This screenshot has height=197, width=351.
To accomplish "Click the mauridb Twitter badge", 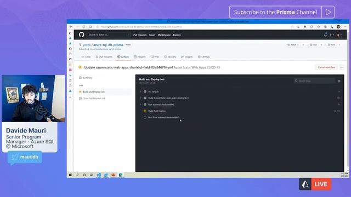I will pyautogui.click(x=25, y=157).
